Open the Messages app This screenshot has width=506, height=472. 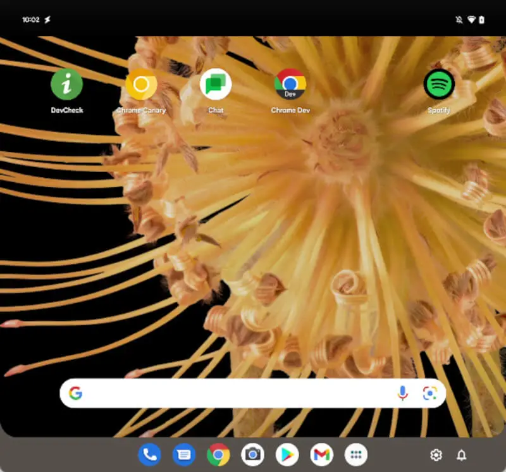coord(183,454)
